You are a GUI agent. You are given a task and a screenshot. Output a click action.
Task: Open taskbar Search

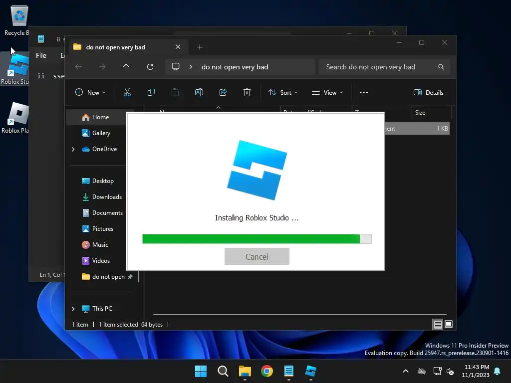click(223, 371)
